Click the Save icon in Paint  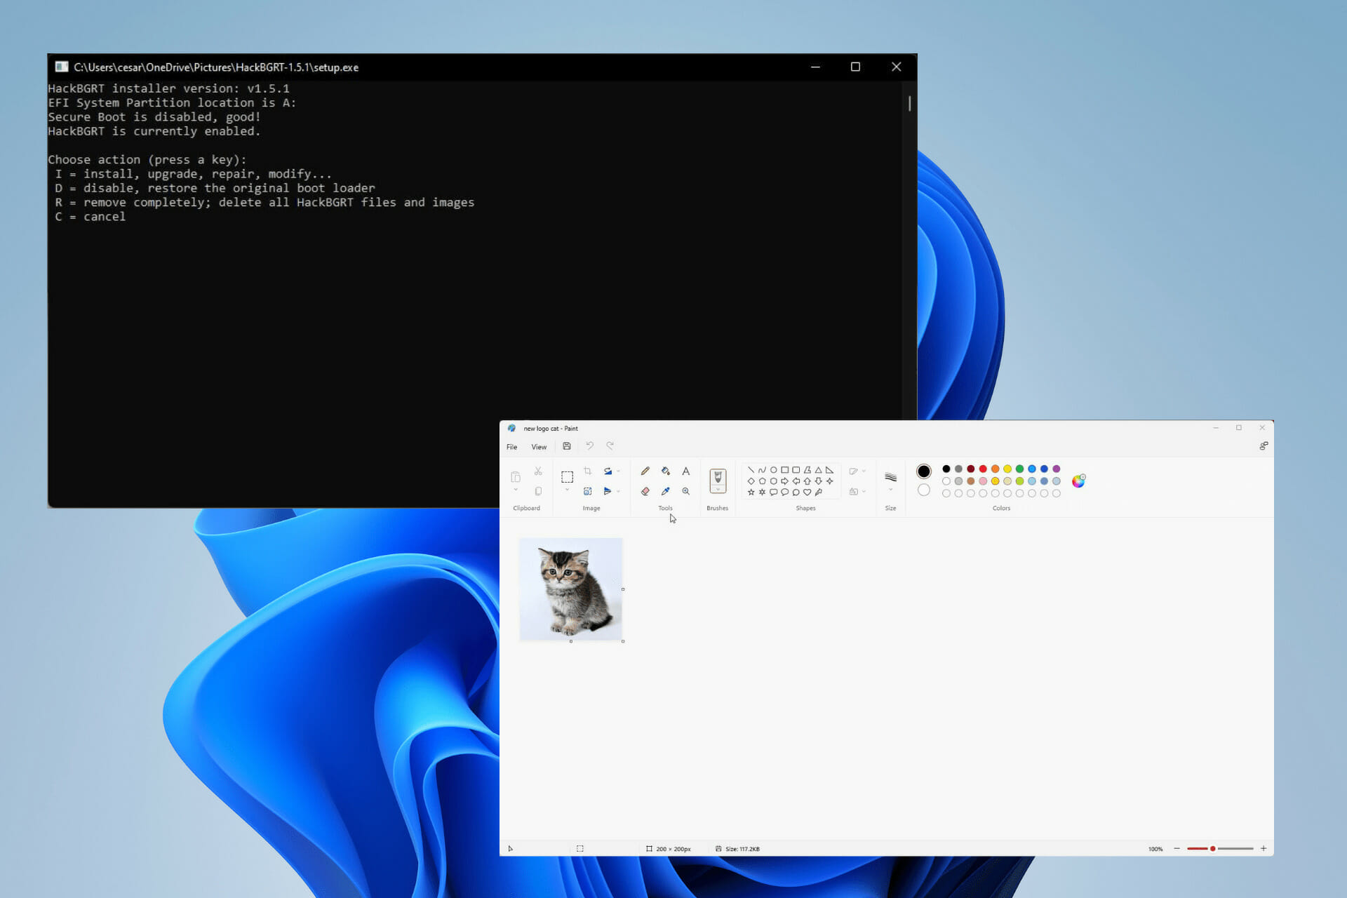[567, 446]
